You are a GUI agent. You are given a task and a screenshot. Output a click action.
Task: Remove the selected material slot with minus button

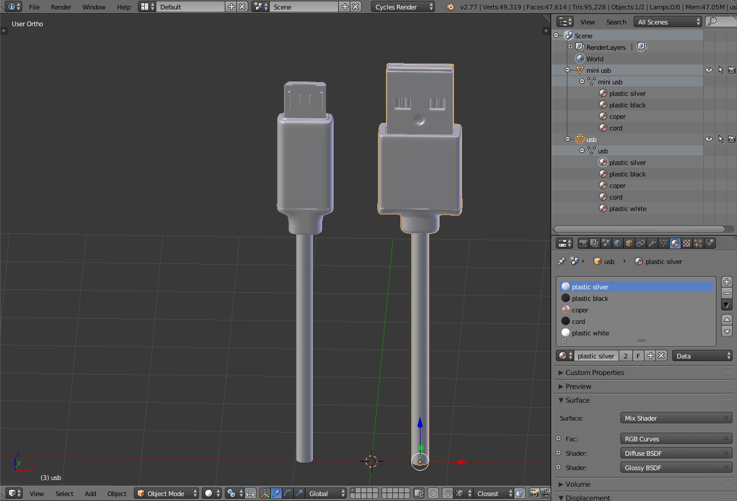click(x=727, y=293)
